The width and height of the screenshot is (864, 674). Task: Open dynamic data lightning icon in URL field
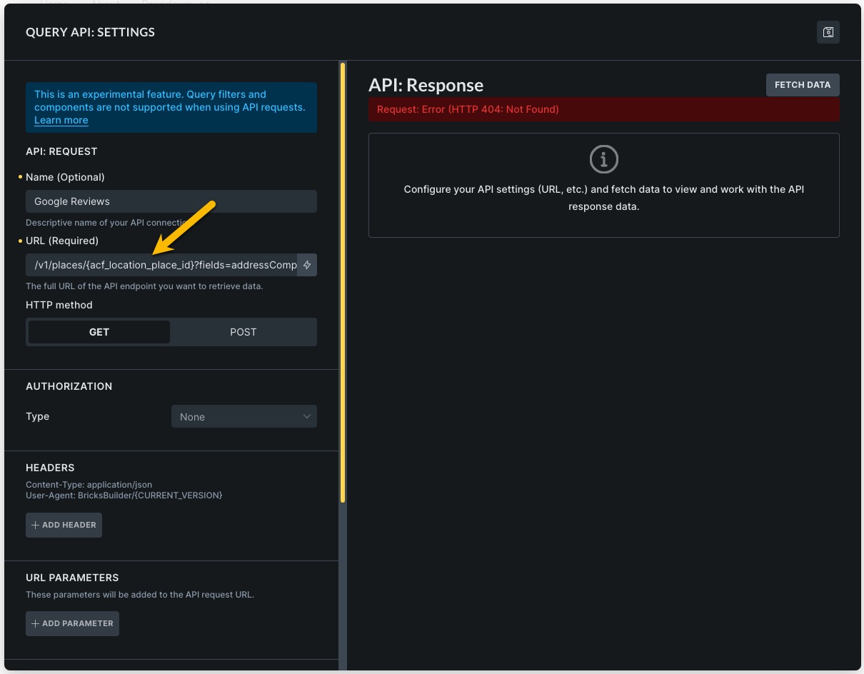[x=307, y=265]
